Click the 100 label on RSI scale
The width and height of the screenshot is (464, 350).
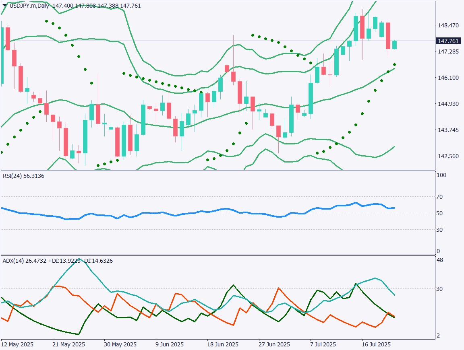coord(442,175)
